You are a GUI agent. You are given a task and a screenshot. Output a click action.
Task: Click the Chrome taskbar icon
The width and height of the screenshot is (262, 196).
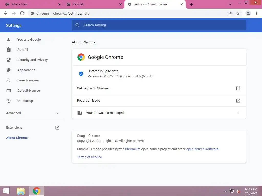pos(37,191)
